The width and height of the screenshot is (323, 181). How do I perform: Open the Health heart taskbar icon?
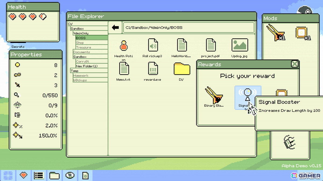click(x=23, y=176)
